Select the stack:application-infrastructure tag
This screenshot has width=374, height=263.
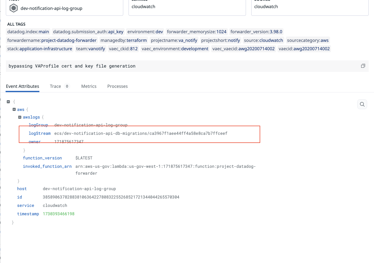40,49
